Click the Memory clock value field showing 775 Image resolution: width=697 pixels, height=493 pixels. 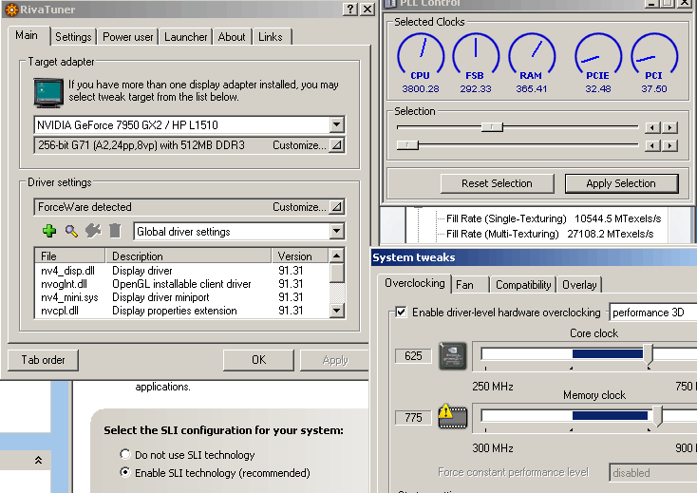[413, 417]
